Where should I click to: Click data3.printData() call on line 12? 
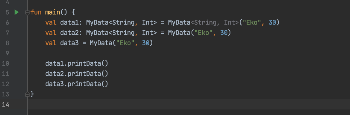77,84
